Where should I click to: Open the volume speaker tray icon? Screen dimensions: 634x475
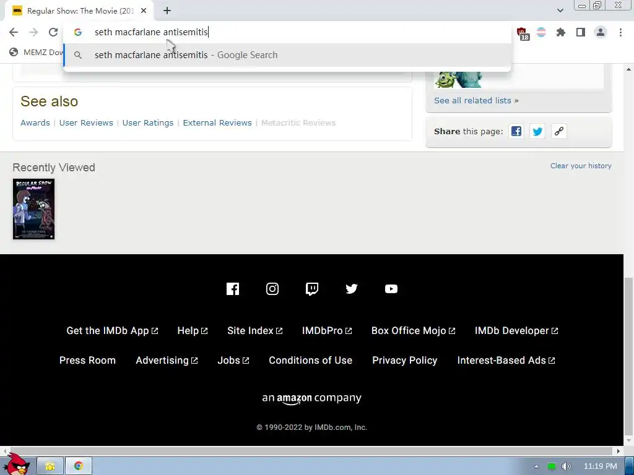pyautogui.click(x=566, y=466)
